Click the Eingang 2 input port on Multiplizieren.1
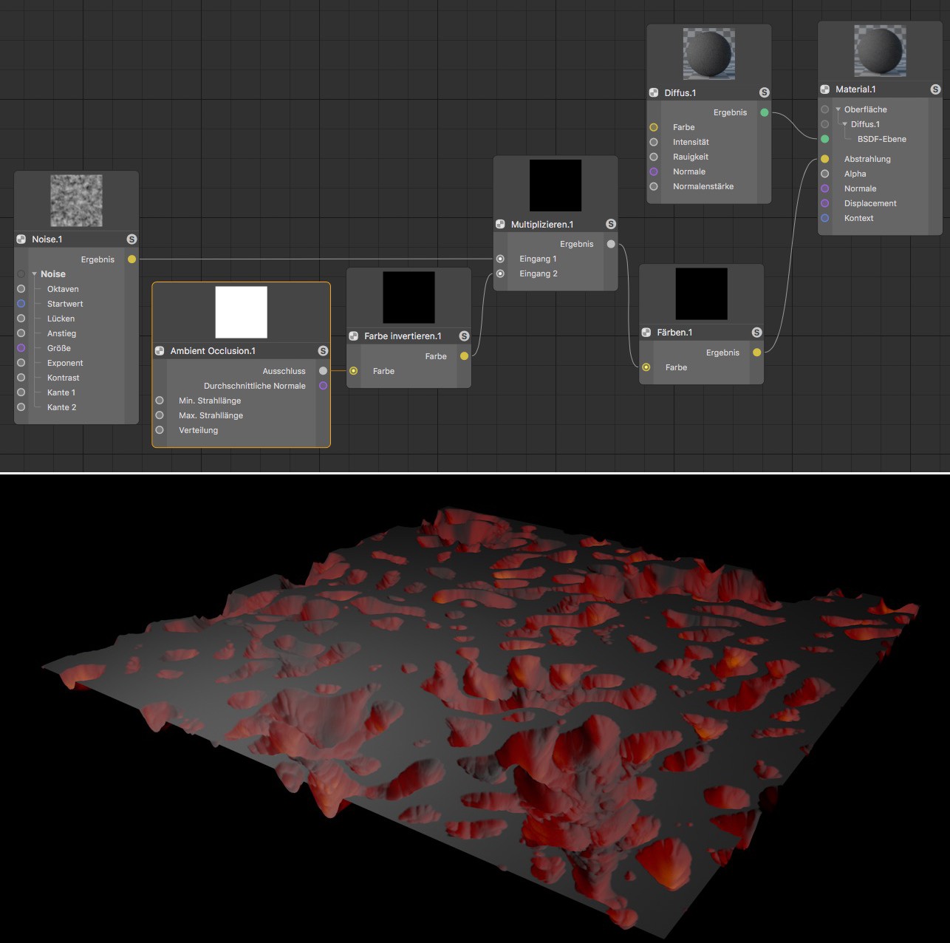Viewport: 950px width, 943px height. 500,273
